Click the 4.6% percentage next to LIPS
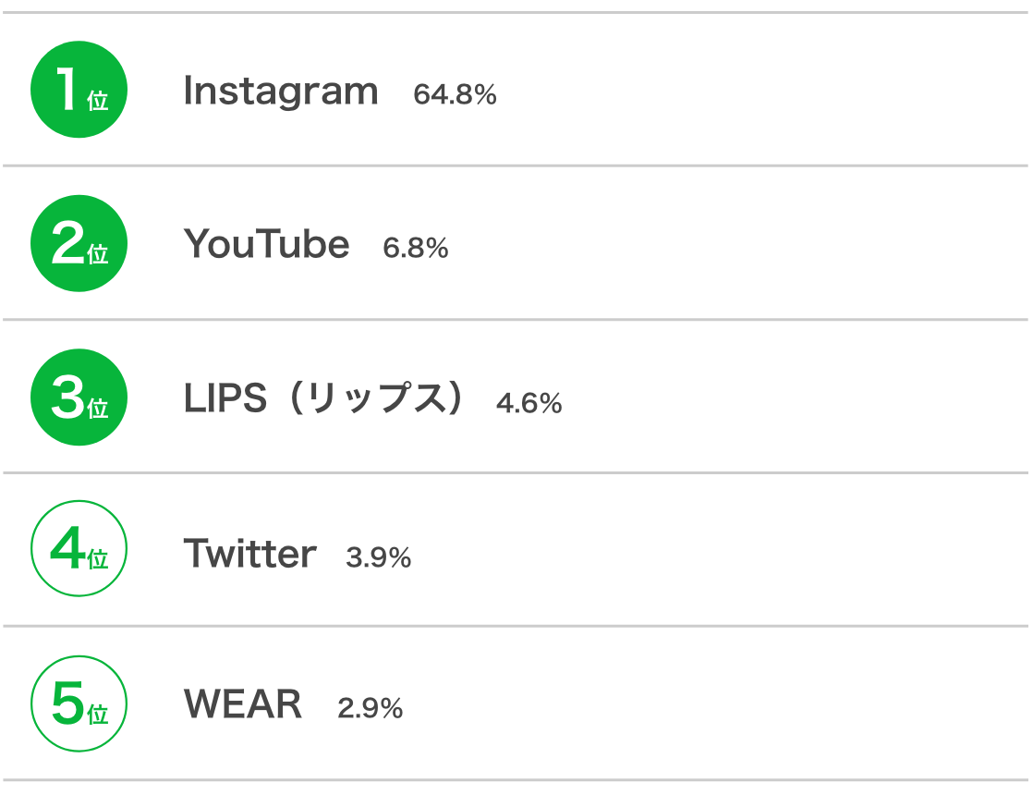The width and height of the screenshot is (1033, 795). (x=529, y=403)
